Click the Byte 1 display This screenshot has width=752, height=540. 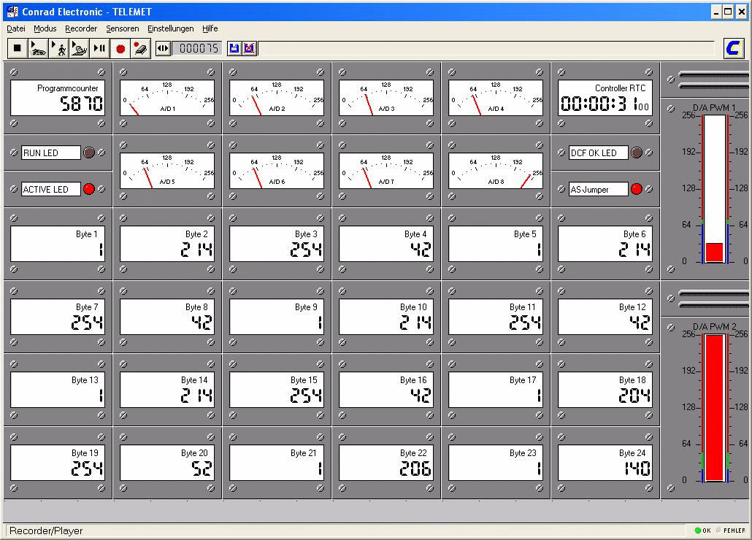(x=58, y=244)
